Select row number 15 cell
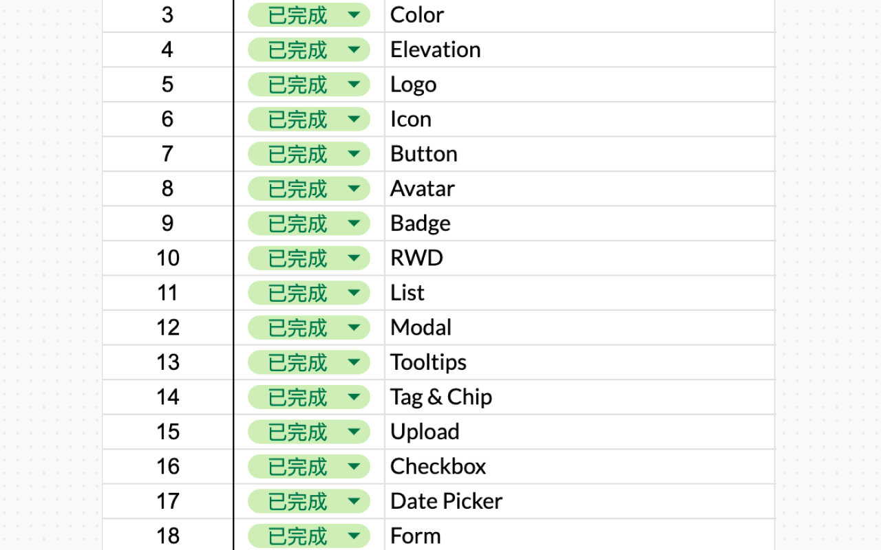 [x=168, y=432]
